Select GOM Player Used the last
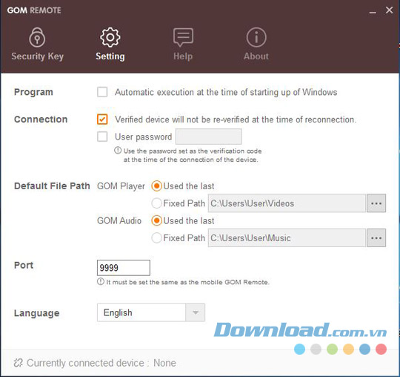400x377 pixels. 156,186
